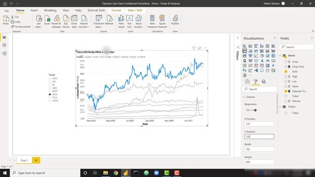The width and height of the screenshot is (315, 177).
Task: Check the Volume field checkbox
Action: tap(285, 101)
